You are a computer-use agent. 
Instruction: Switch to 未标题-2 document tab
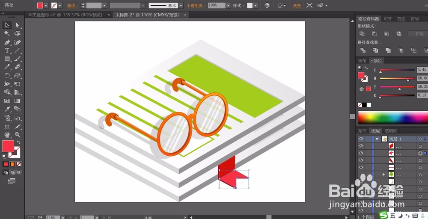point(147,15)
